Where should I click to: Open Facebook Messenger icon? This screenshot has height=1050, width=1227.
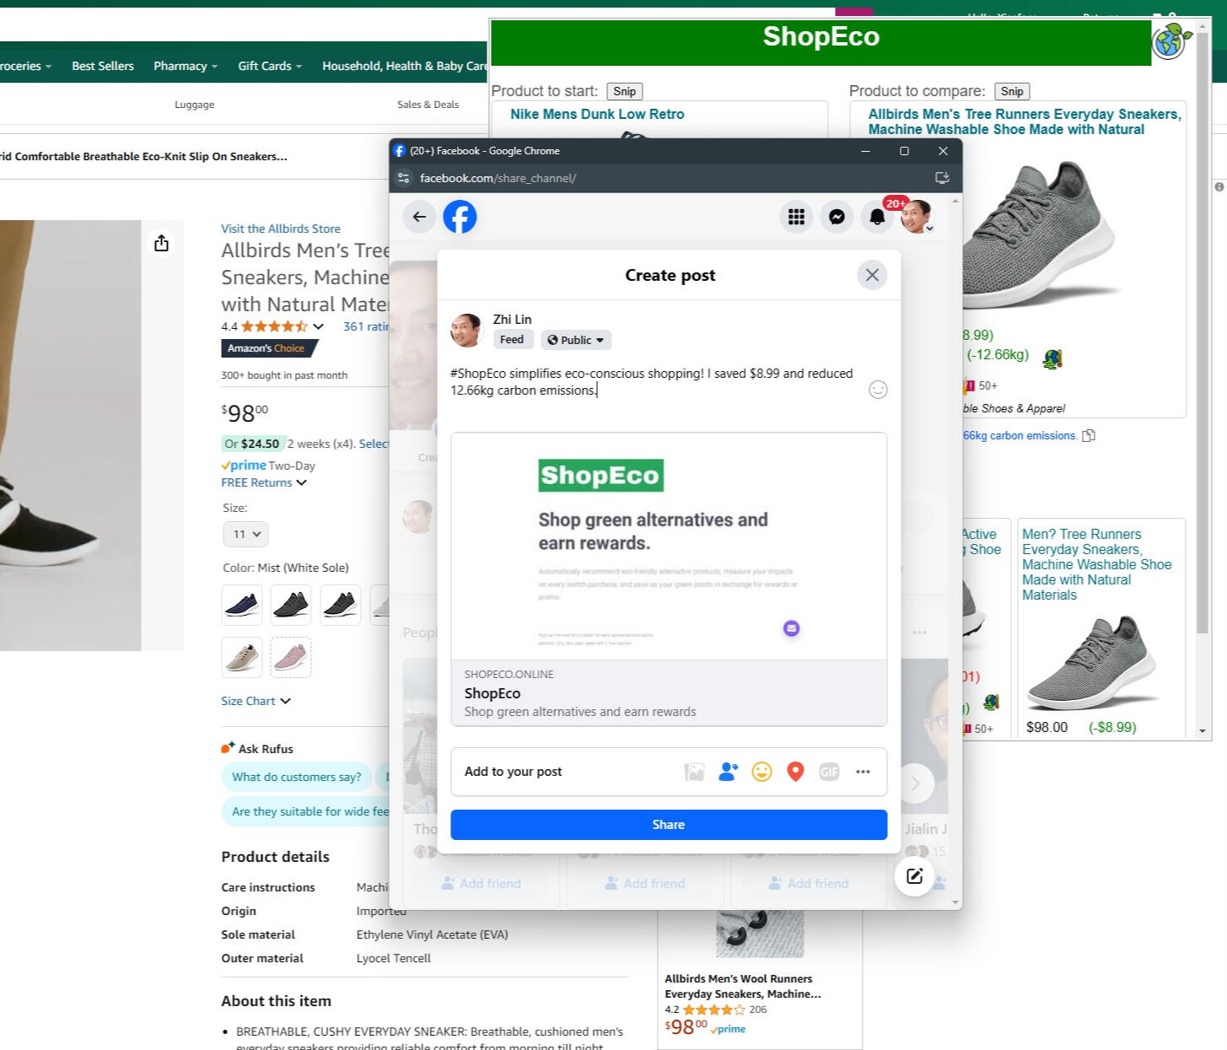point(837,217)
